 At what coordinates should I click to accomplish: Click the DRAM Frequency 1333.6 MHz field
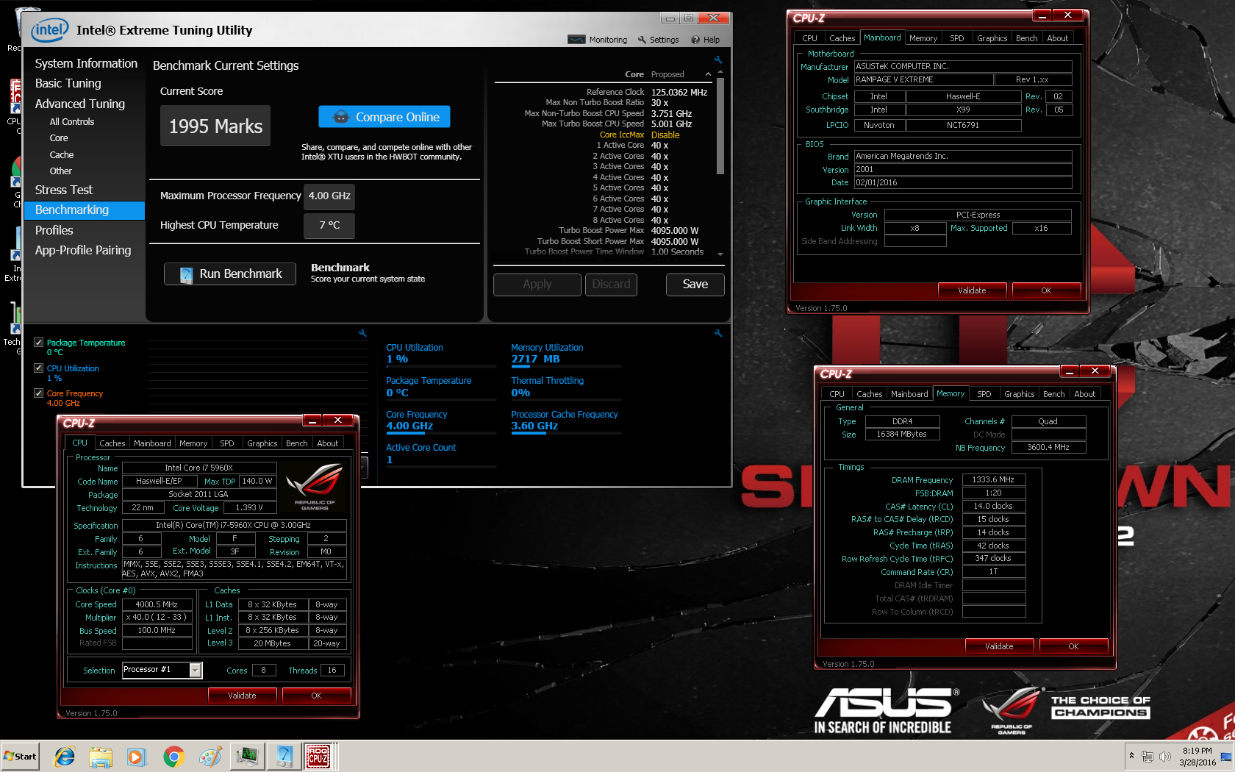[x=993, y=479]
